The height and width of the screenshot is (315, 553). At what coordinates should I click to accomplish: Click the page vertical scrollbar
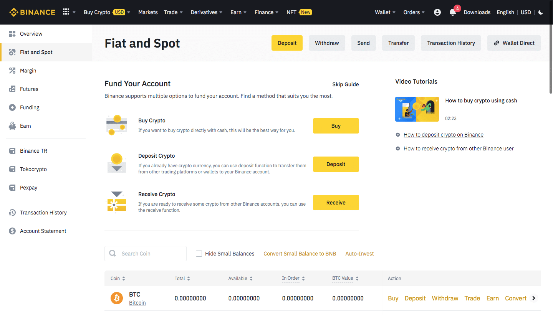(x=551, y=58)
